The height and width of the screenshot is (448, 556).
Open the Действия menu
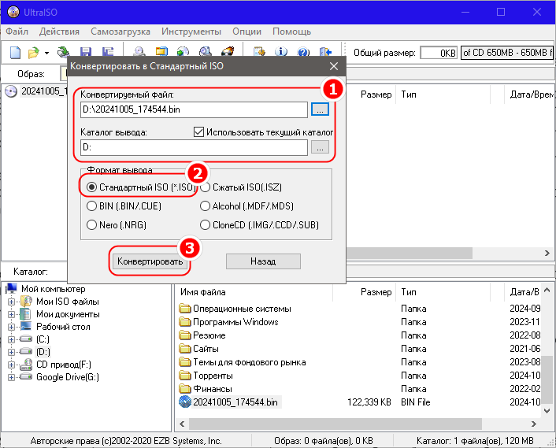tap(59, 31)
